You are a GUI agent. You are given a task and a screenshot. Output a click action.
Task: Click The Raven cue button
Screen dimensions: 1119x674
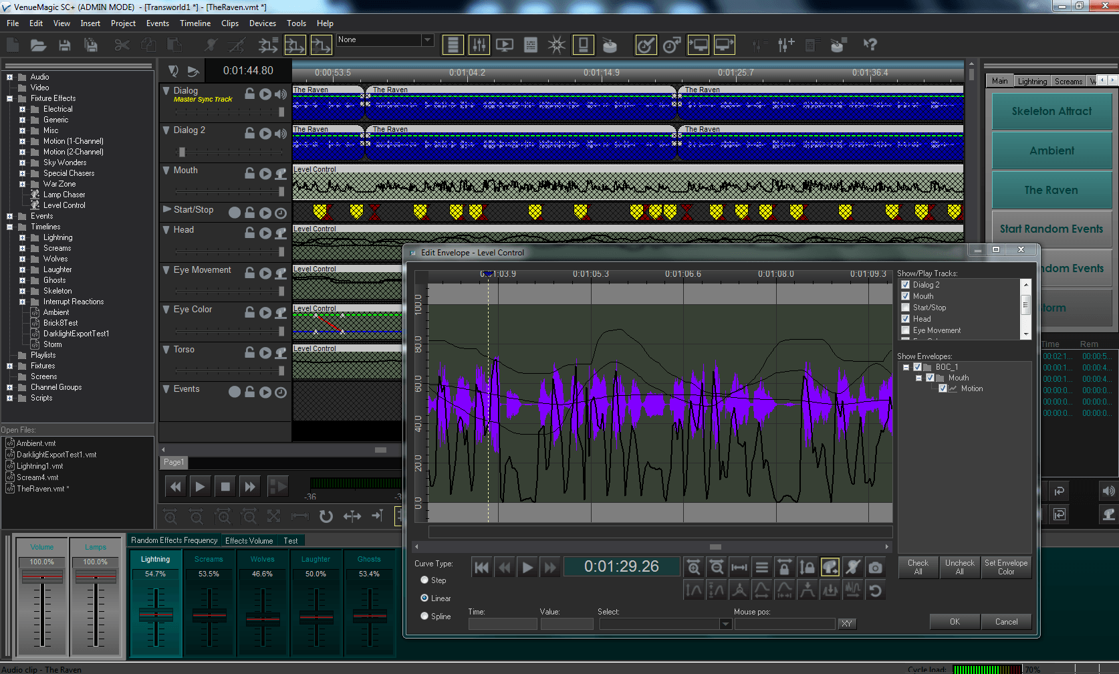pos(1051,190)
